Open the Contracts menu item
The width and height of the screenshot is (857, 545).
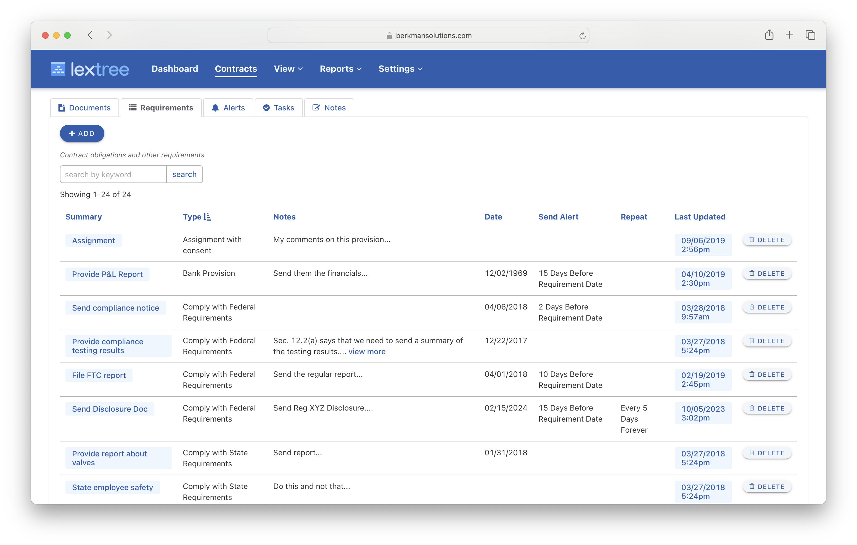tap(236, 69)
